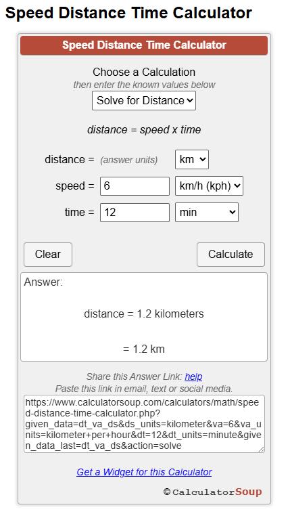Click the = 1.2 km result line
The width and height of the screenshot is (290, 518).
144,349
